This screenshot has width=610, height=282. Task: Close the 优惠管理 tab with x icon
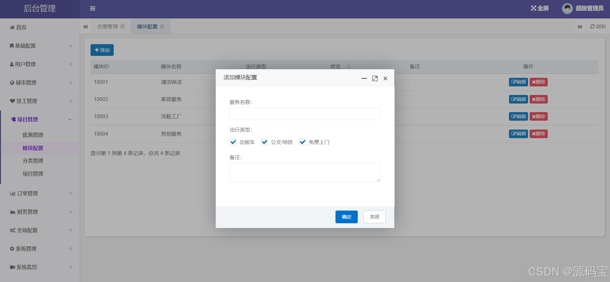point(122,26)
